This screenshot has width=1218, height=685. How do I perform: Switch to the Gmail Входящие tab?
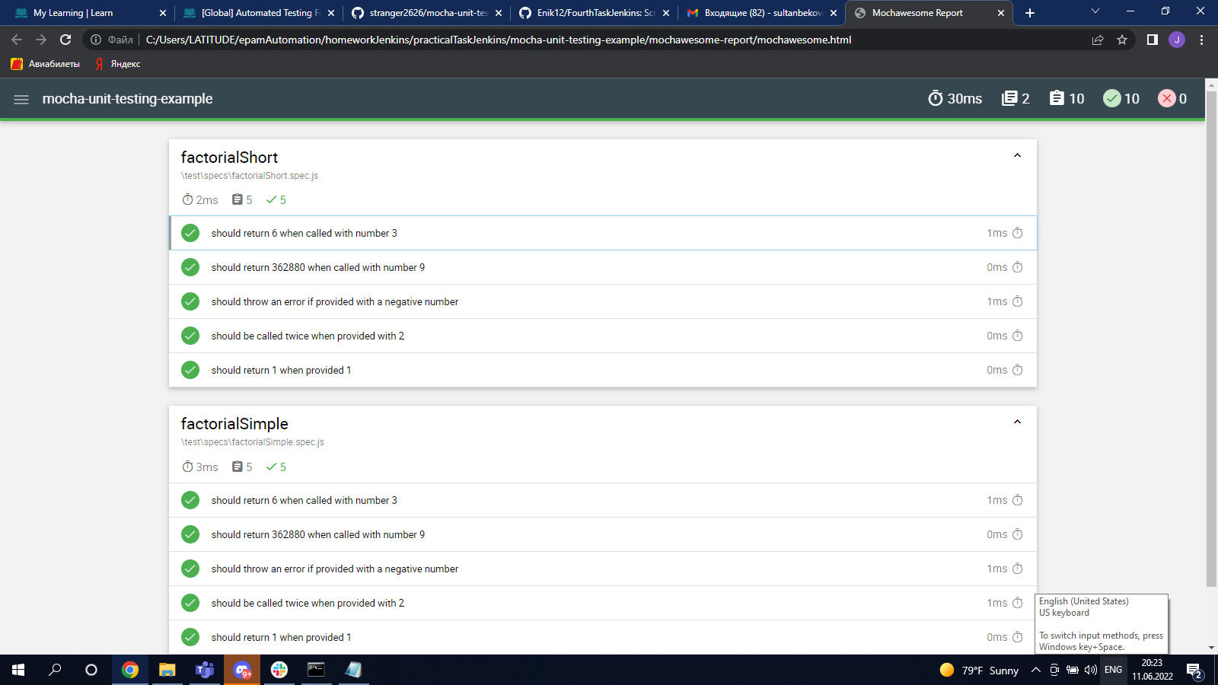point(762,13)
